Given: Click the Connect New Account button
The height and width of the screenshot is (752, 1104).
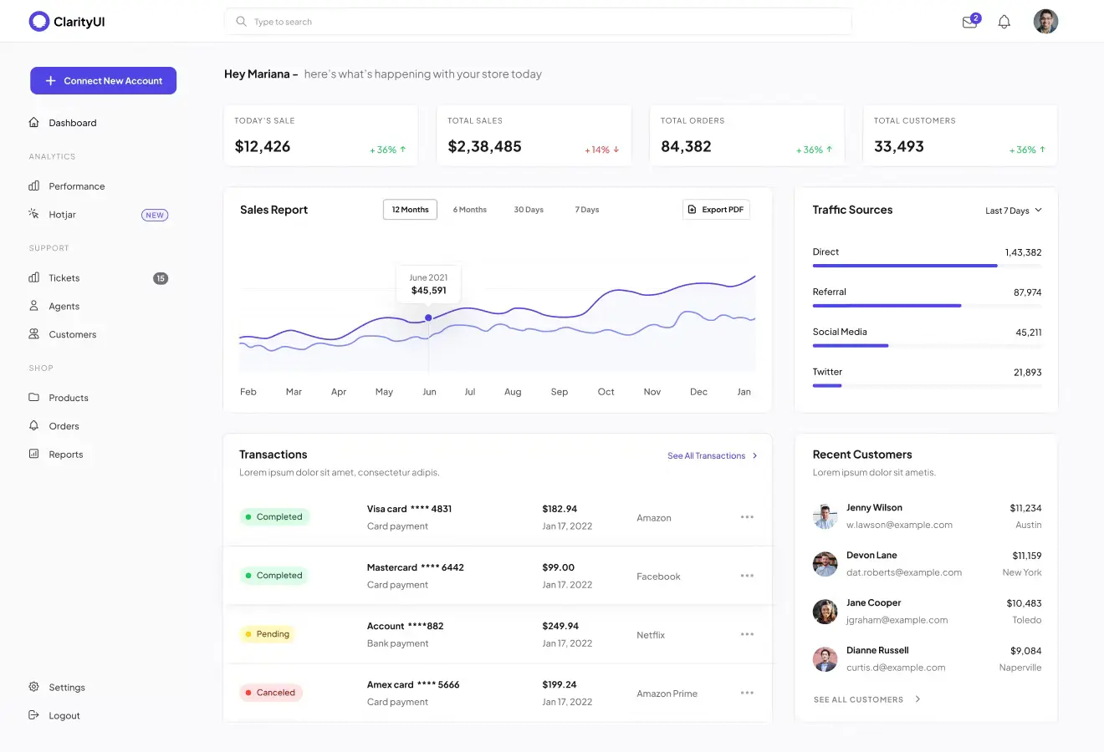Looking at the screenshot, I should coord(103,81).
